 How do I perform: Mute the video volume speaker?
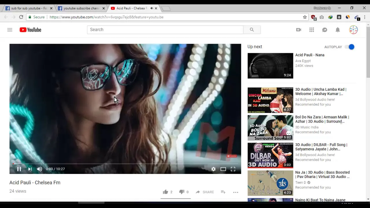[40, 169]
